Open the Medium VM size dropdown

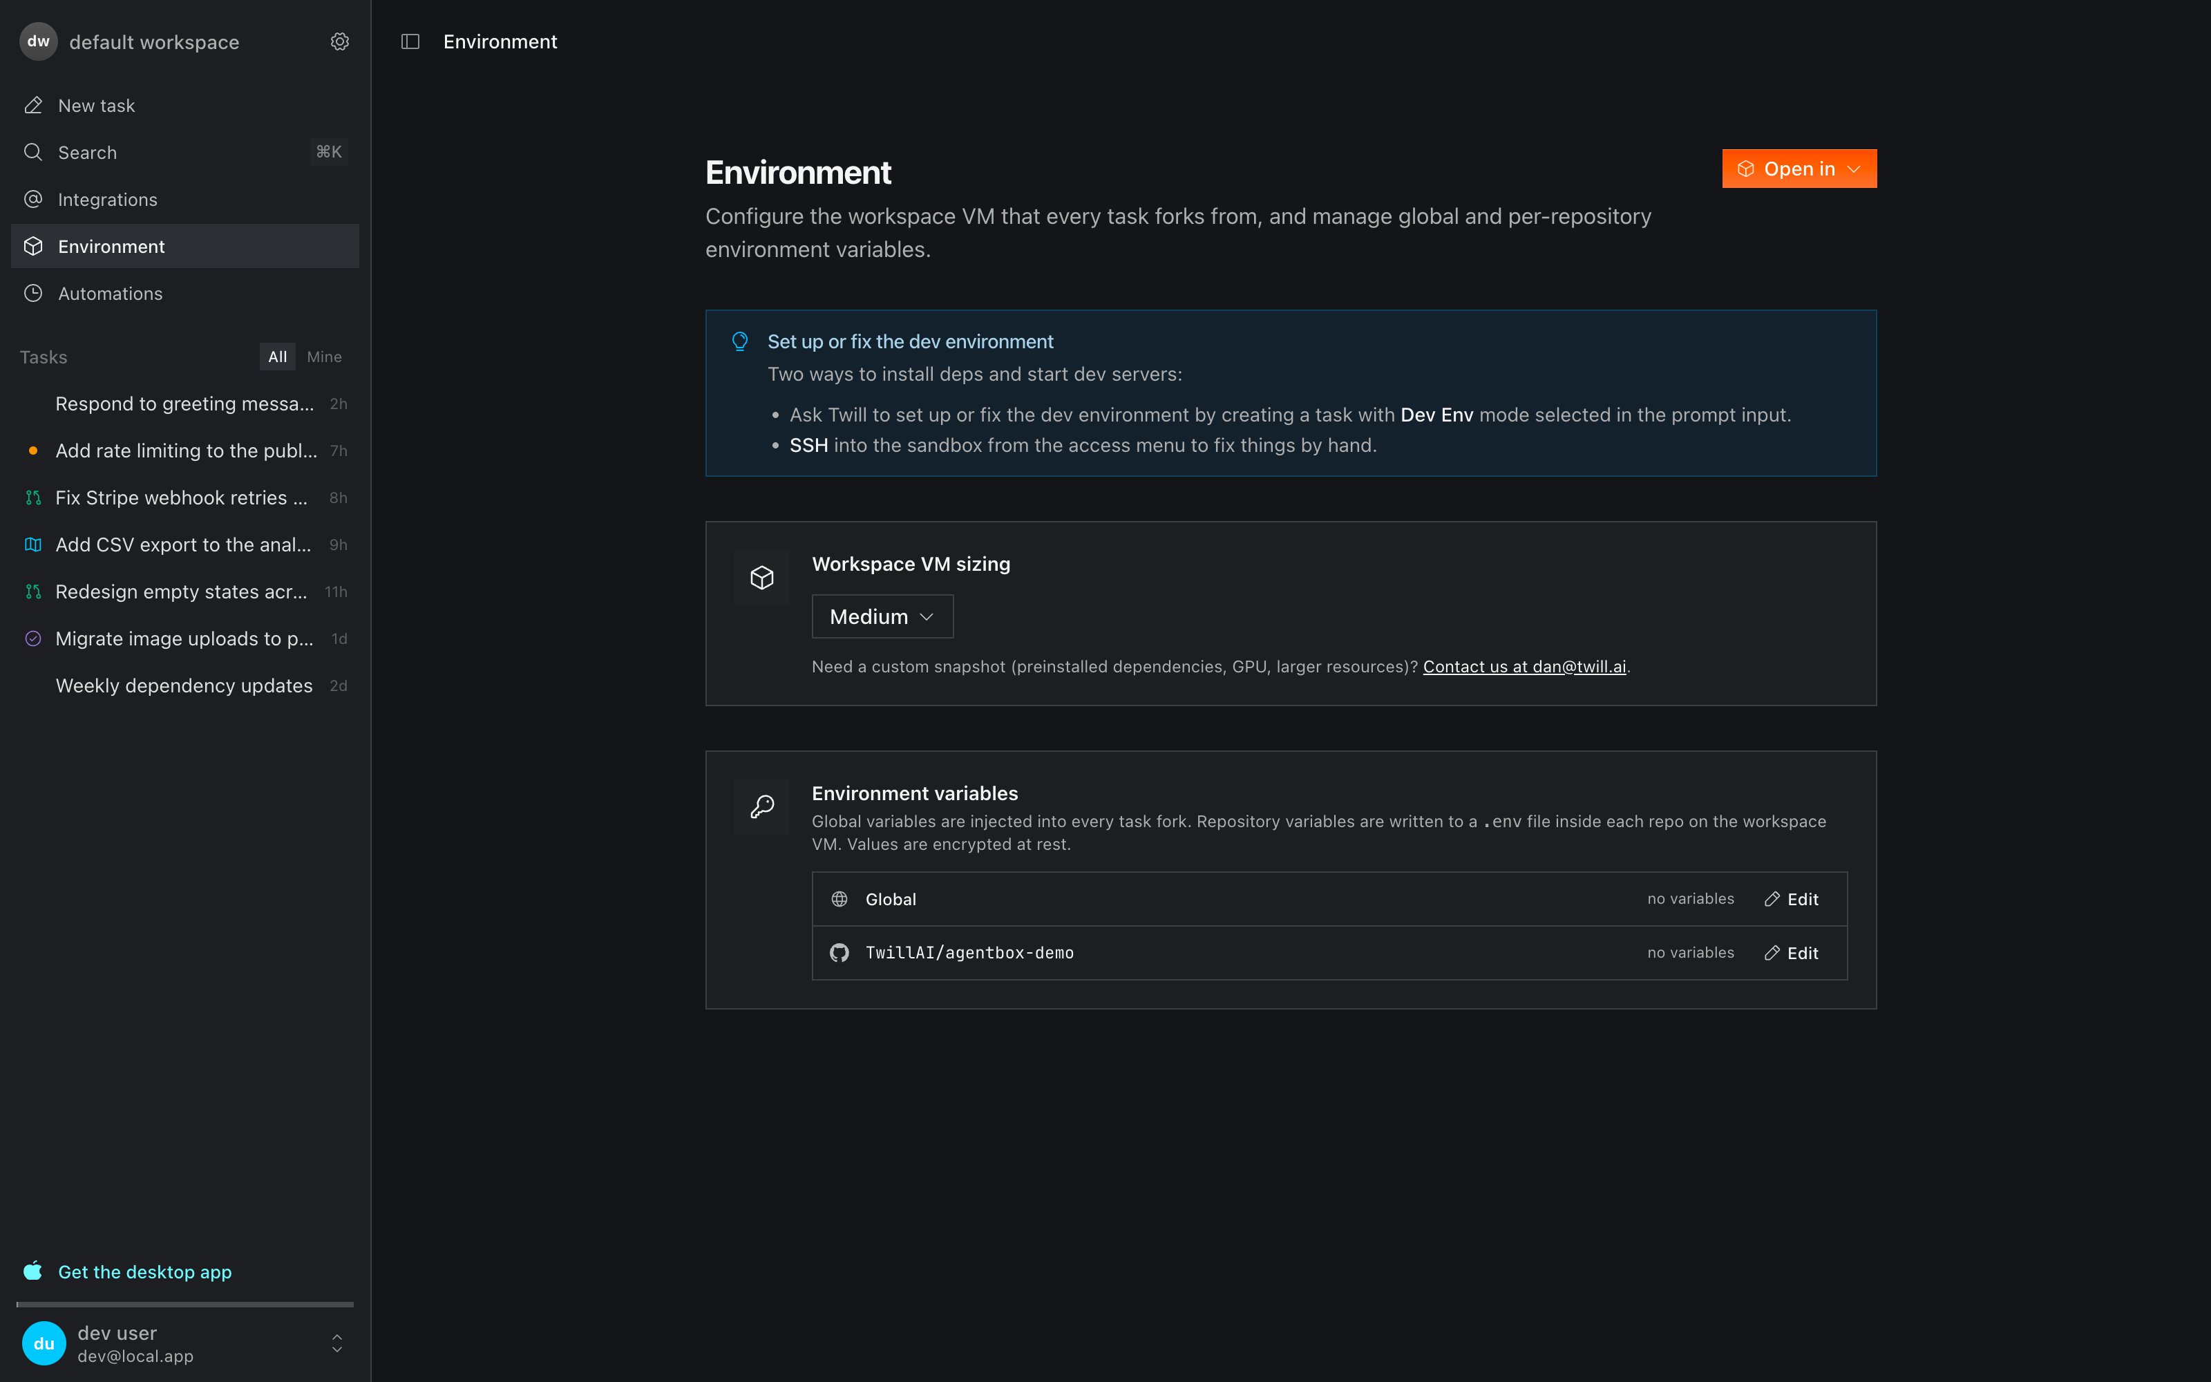click(x=882, y=617)
